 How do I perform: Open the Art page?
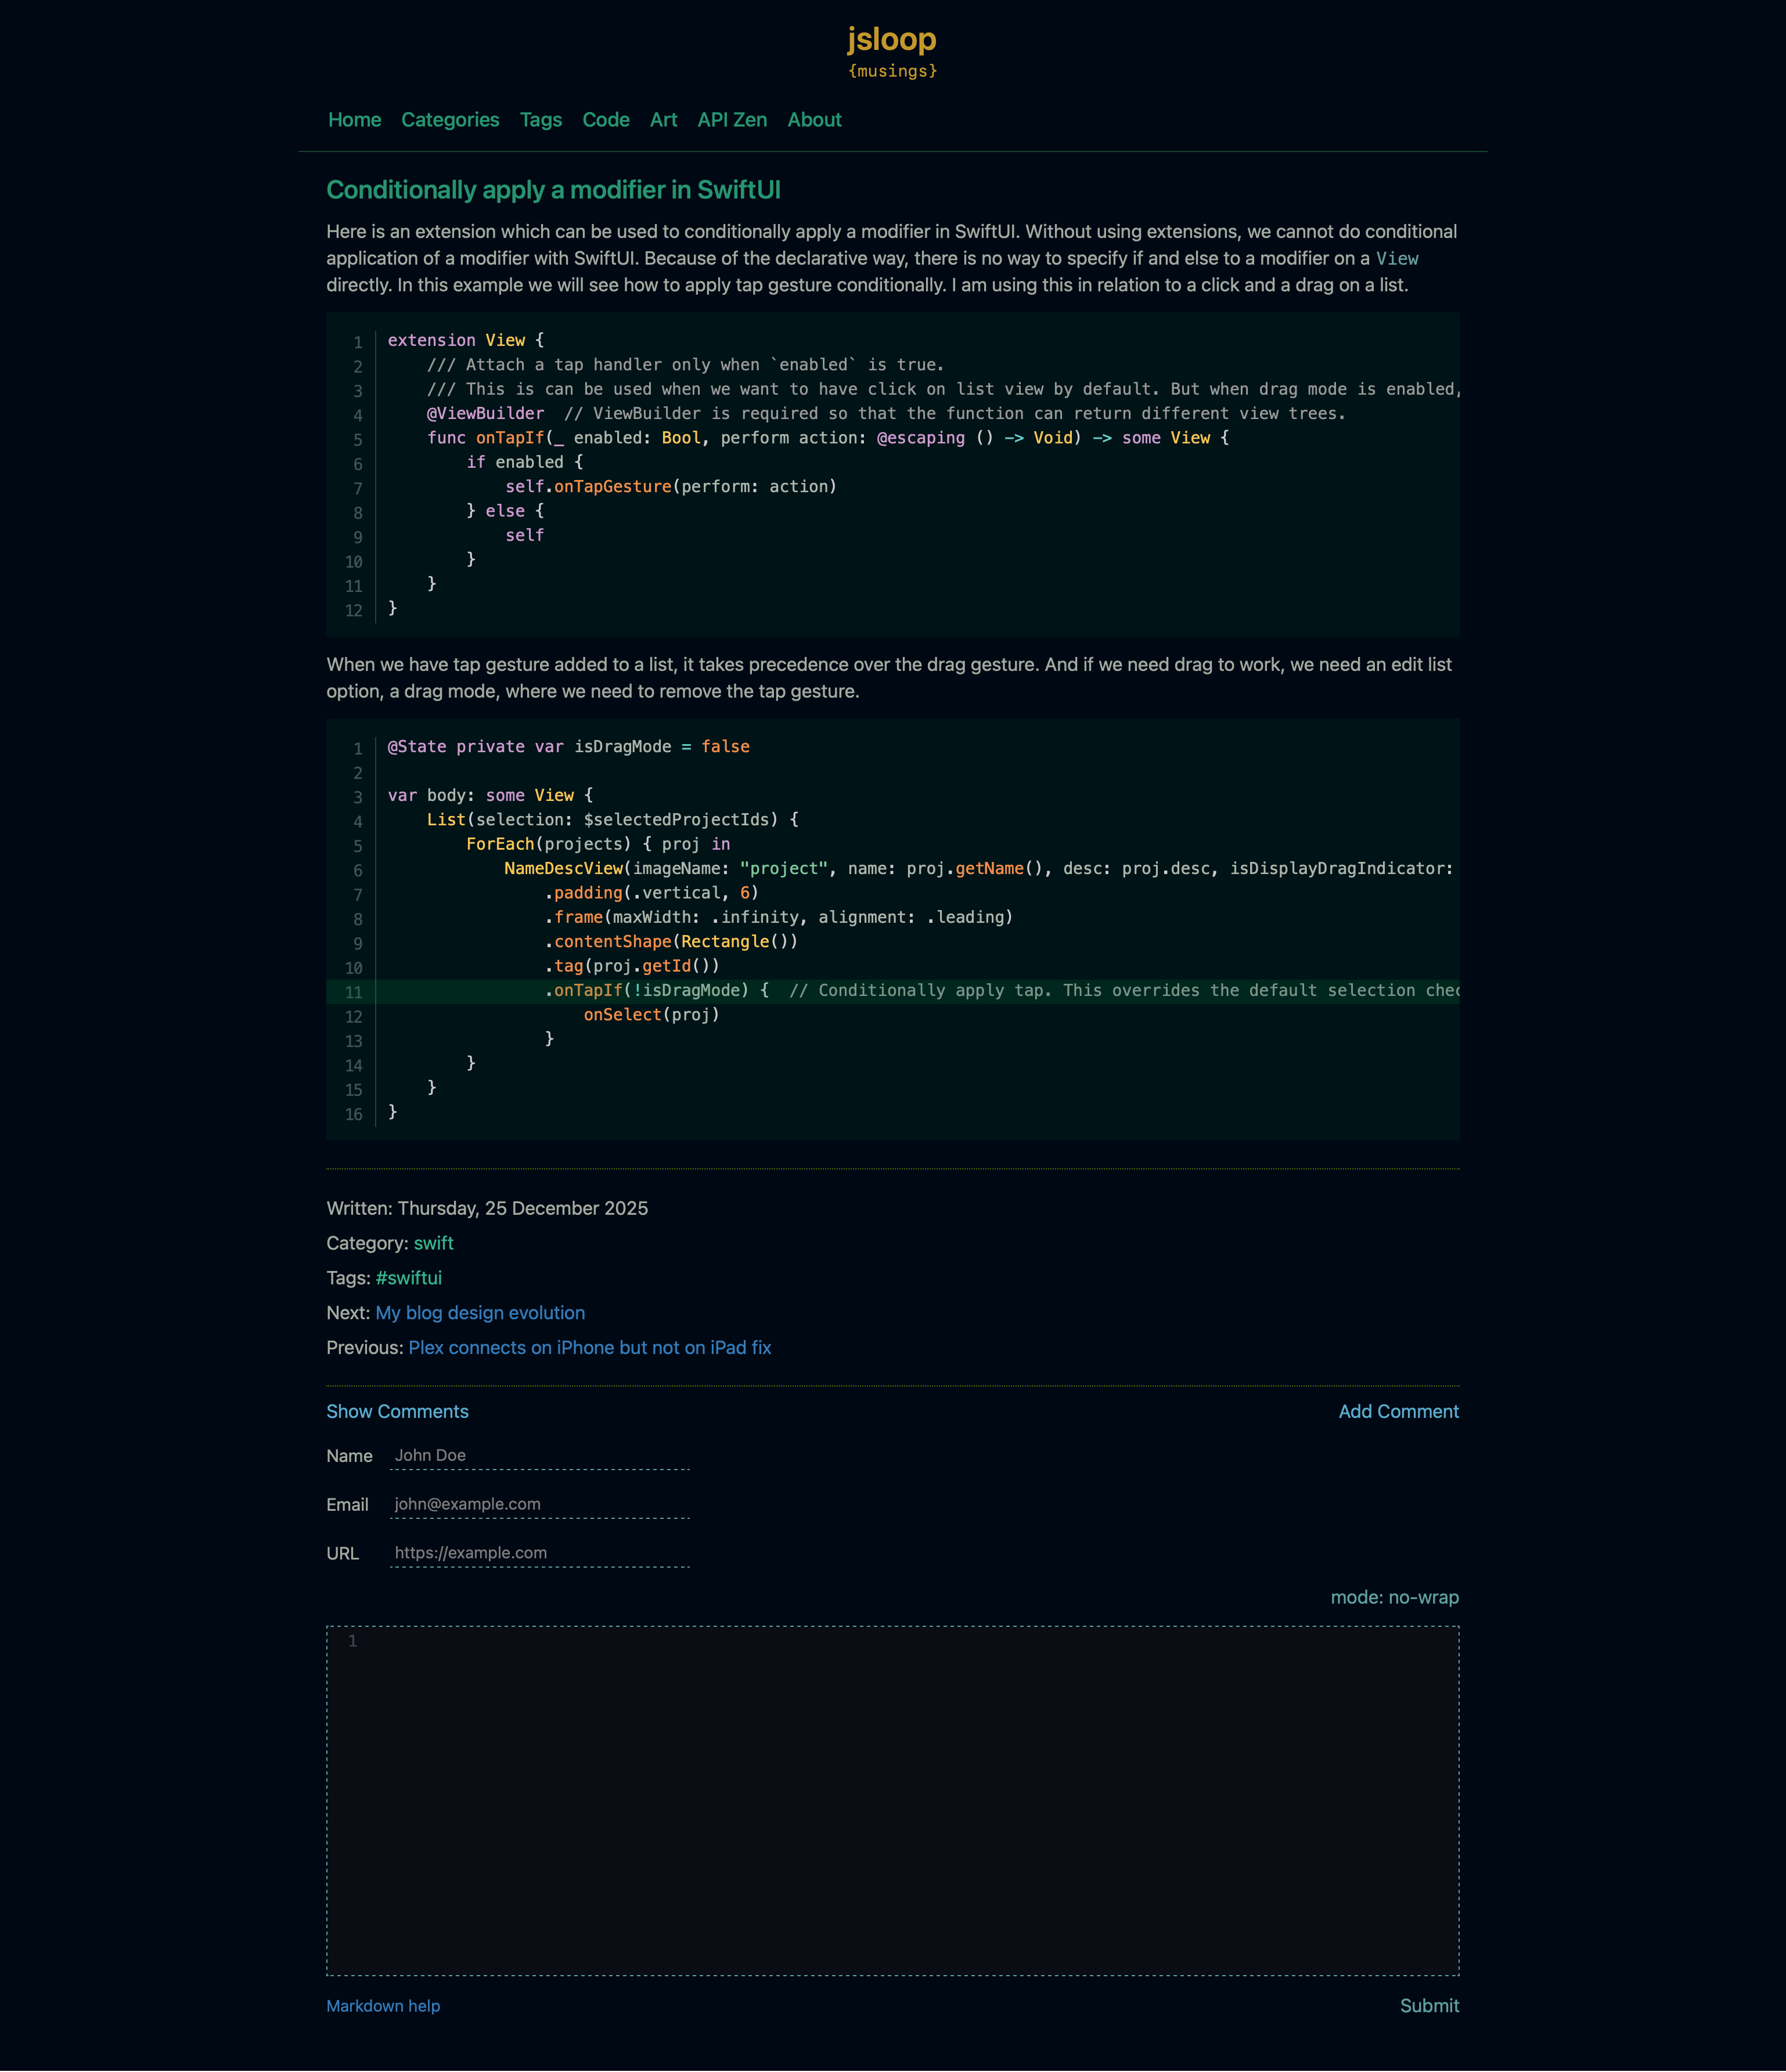[664, 120]
